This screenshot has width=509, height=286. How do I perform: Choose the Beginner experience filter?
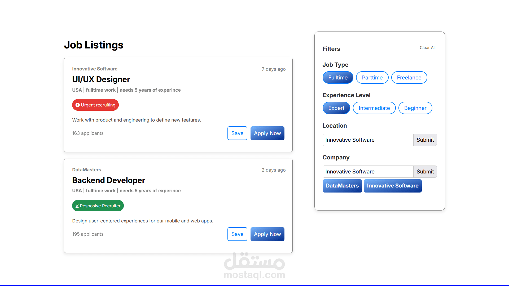415,108
